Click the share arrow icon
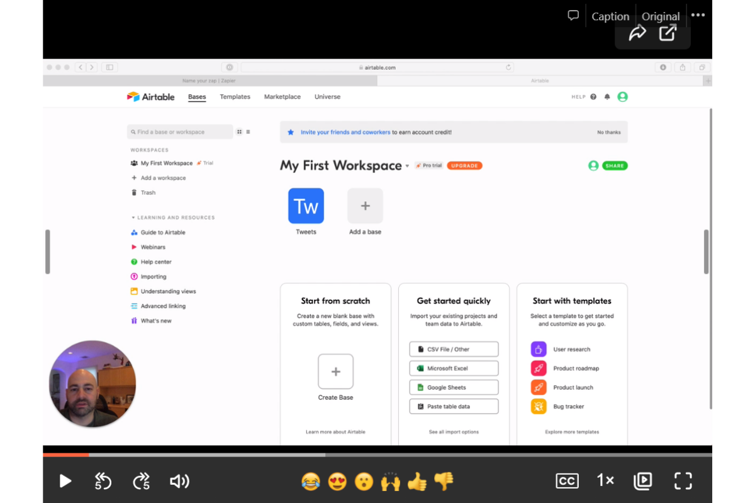Screen dimensions: 755x503 pyautogui.click(x=637, y=33)
